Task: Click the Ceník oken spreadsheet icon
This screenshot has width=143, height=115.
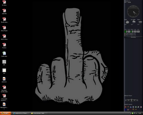Action: tap(4, 54)
